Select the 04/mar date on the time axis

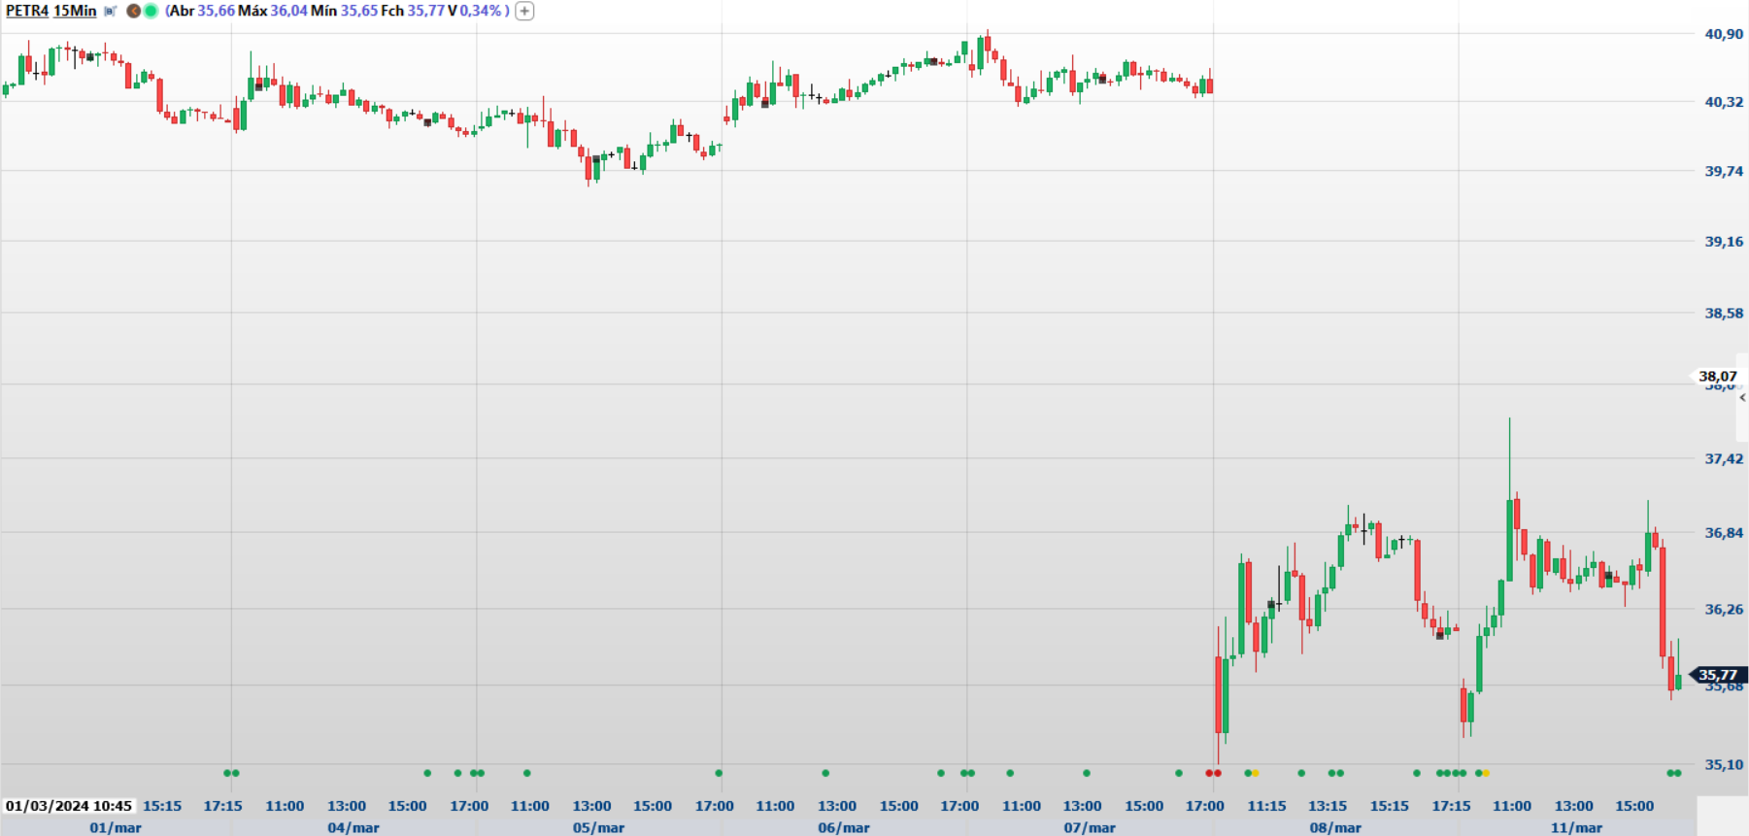tap(353, 827)
